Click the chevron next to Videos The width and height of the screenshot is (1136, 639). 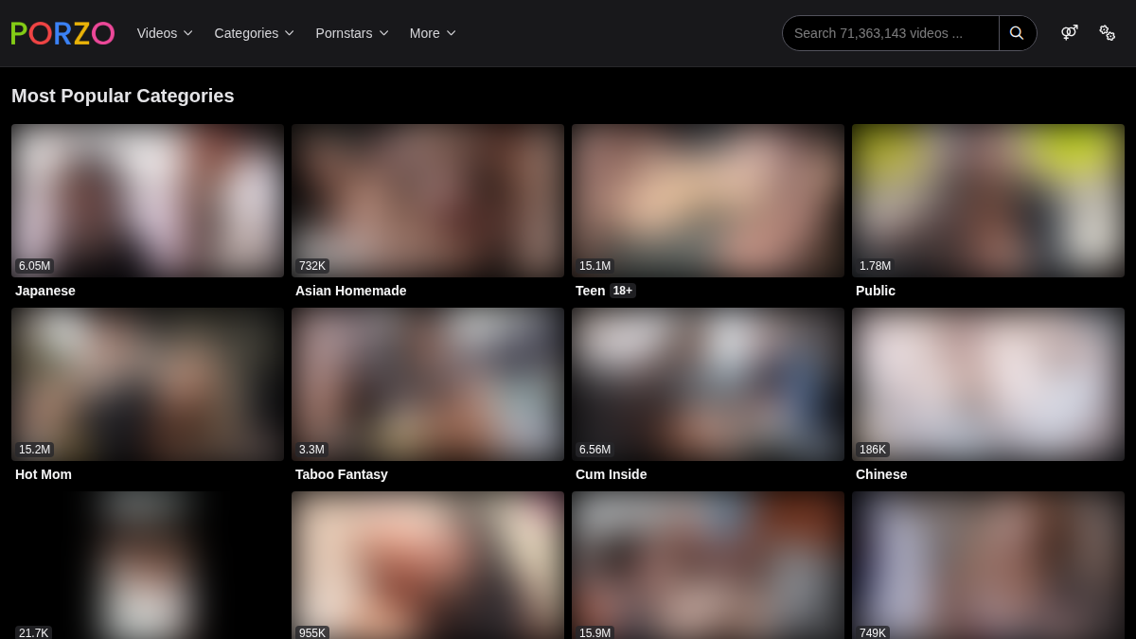pos(187,33)
